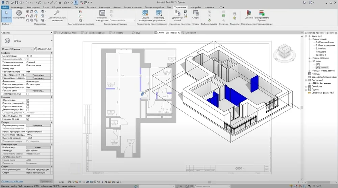Open the Главная модель dropdown in ribbon
The height and width of the screenshot is (188, 338).
[122, 20]
